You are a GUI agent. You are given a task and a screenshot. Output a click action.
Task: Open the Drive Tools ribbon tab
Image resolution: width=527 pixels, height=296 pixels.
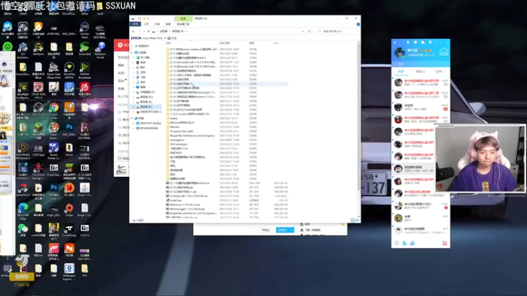click(183, 24)
